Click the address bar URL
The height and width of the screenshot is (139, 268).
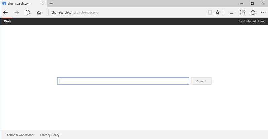pyautogui.click(x=75, y=12)
